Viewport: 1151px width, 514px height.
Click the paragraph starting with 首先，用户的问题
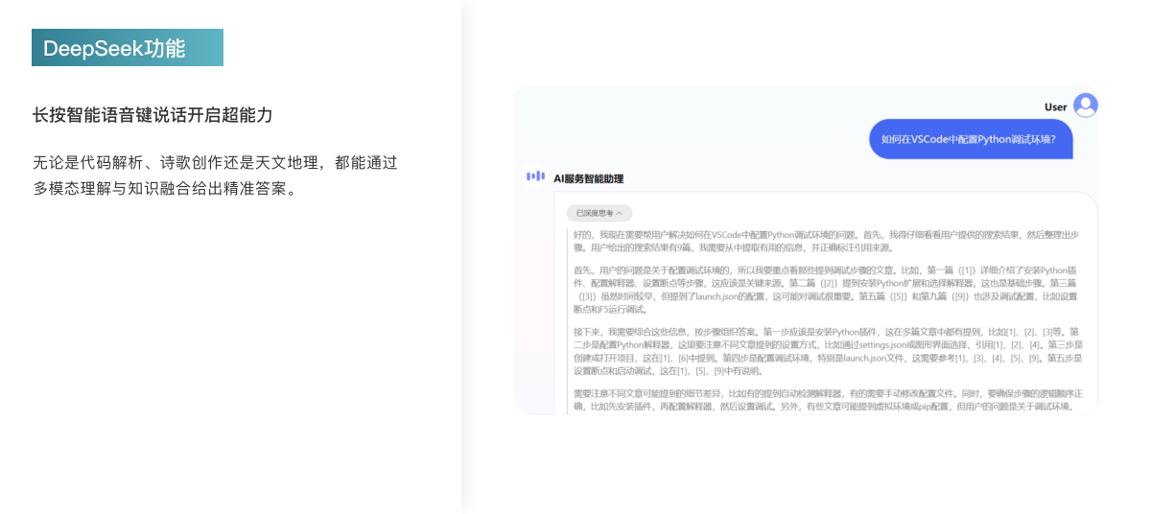(x=825, y=290)
